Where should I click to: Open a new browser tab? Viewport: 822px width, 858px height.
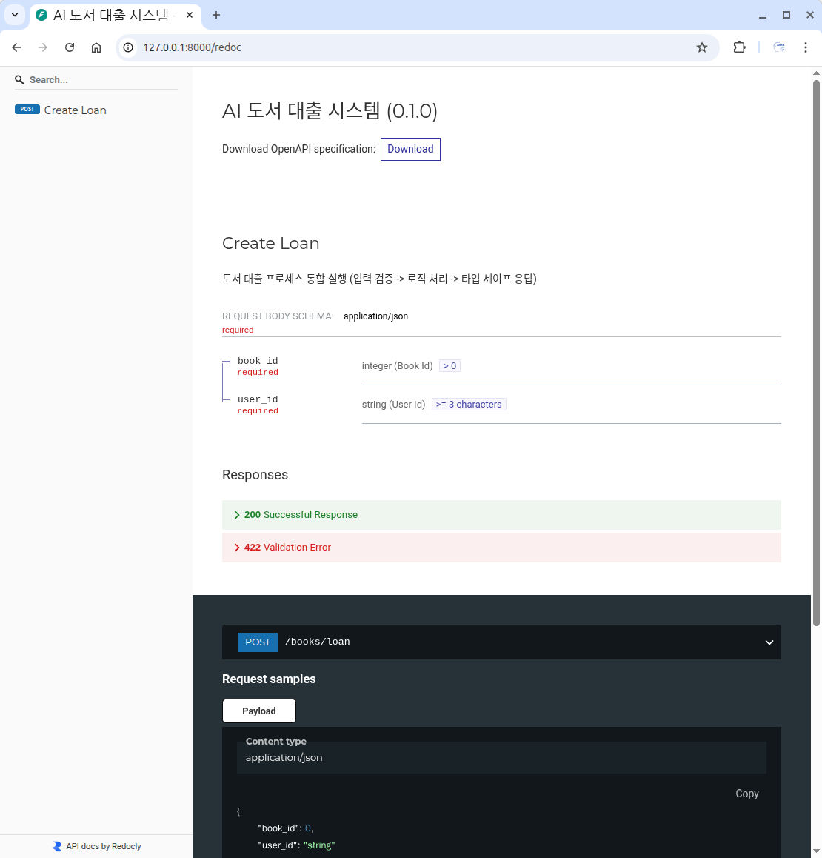tap(216, 15)
